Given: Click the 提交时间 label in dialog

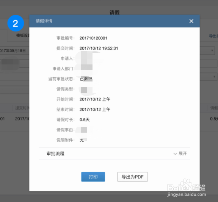Looking at the screenshot, I should pos(66,48).
